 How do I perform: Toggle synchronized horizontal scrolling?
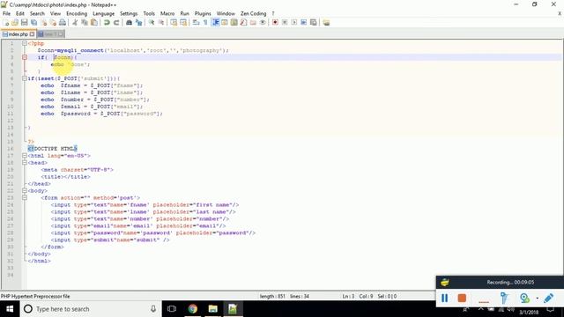[183, 23]
